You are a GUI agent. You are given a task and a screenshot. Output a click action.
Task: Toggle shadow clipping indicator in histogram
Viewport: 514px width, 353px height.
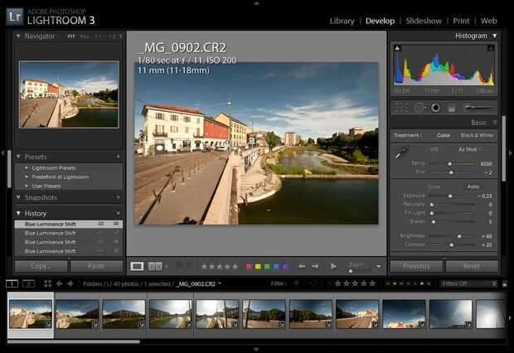pyautogui.click(x=395, y=49)
